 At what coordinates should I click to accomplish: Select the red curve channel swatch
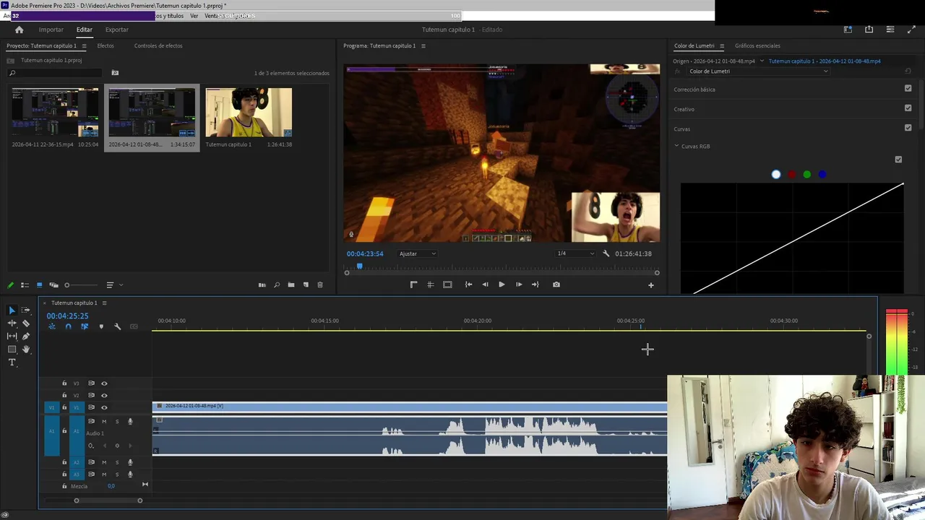click(791, 174)
